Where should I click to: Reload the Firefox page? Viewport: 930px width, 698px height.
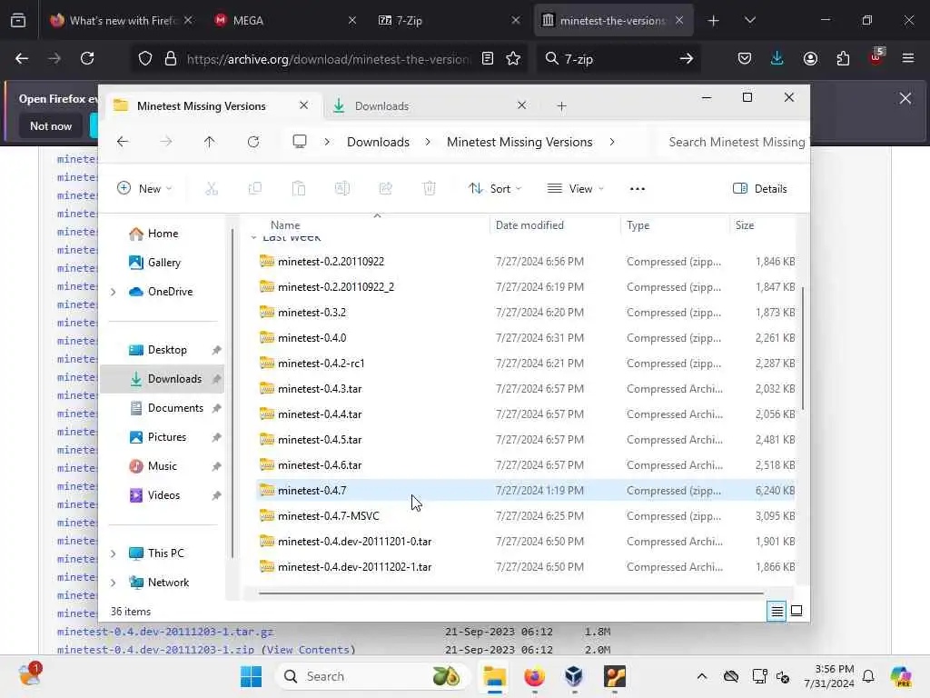coord(87,58)
